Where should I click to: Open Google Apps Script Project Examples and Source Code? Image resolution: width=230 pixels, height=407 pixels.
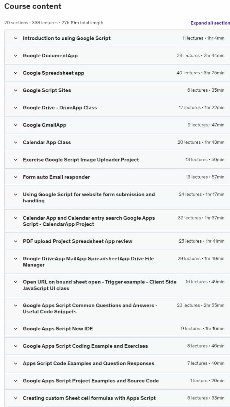[117, 381]
